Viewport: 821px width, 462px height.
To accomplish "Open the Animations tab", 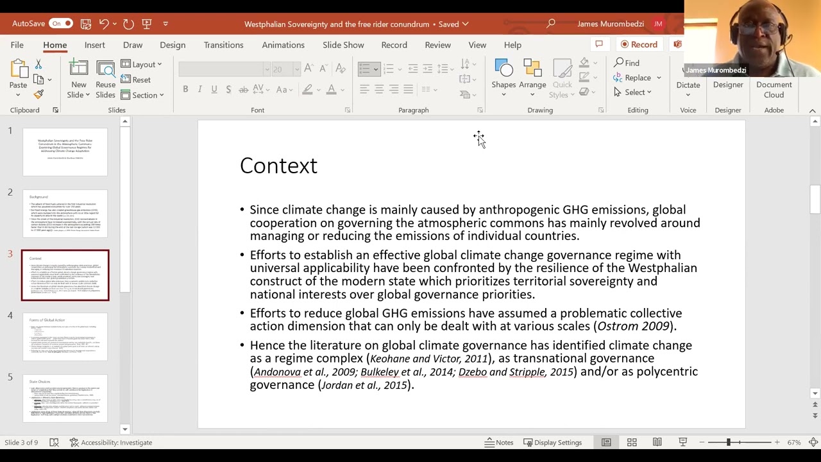I will (283, 45).
